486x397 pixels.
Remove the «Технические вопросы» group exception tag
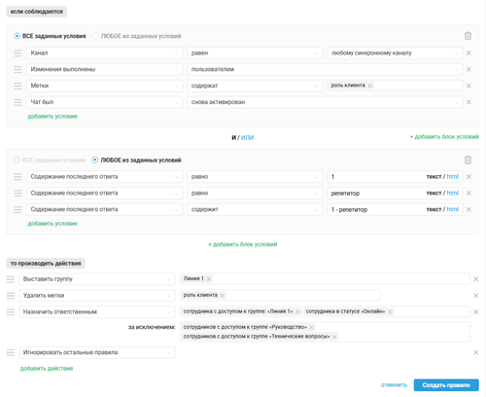[x=334, y=337]
